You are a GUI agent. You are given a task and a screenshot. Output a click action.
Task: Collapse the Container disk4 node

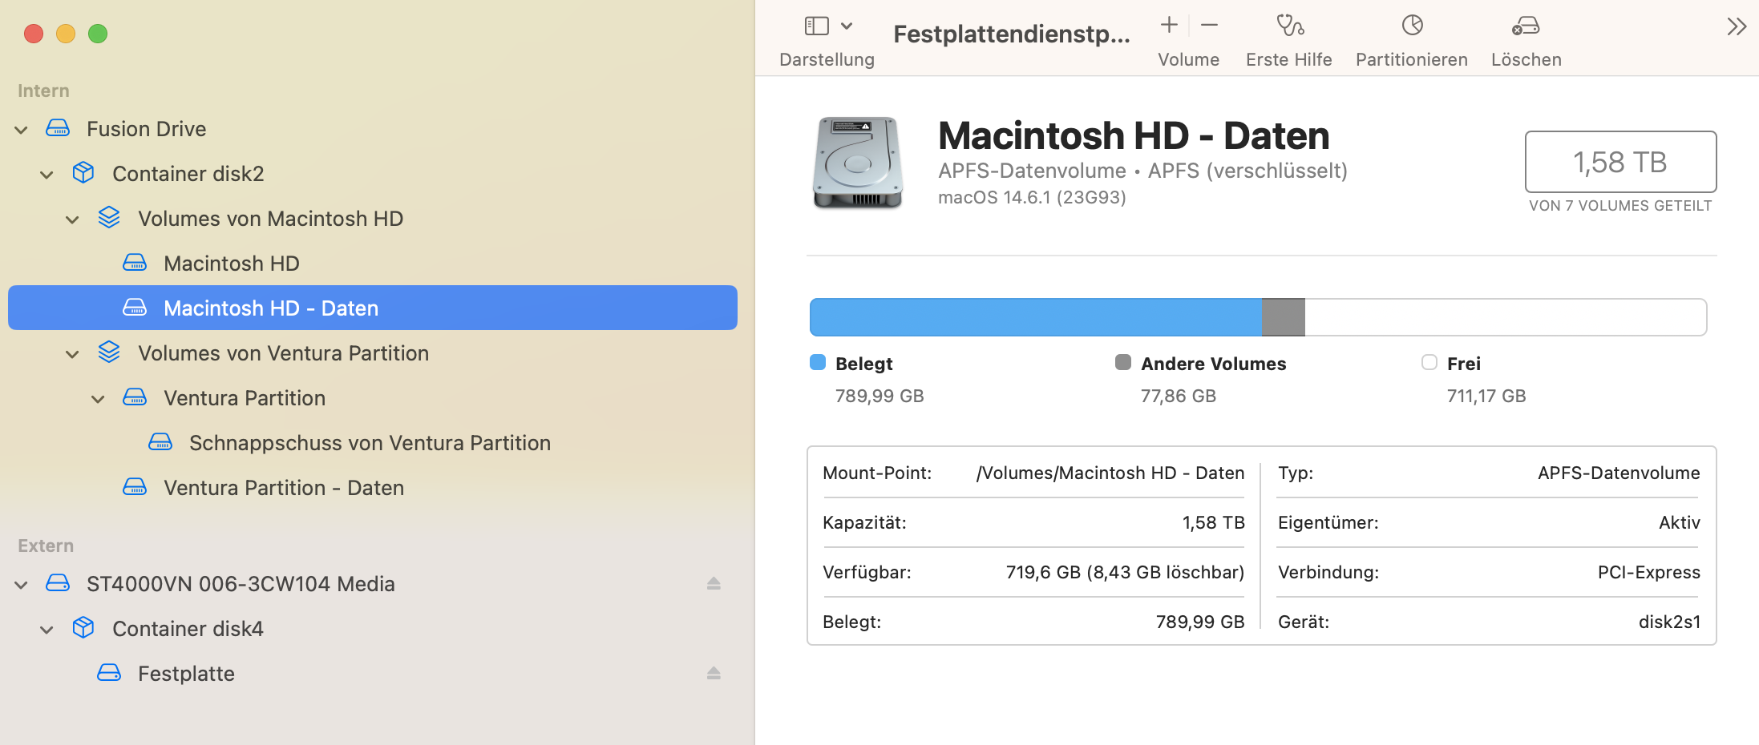(x=47, y=630)
